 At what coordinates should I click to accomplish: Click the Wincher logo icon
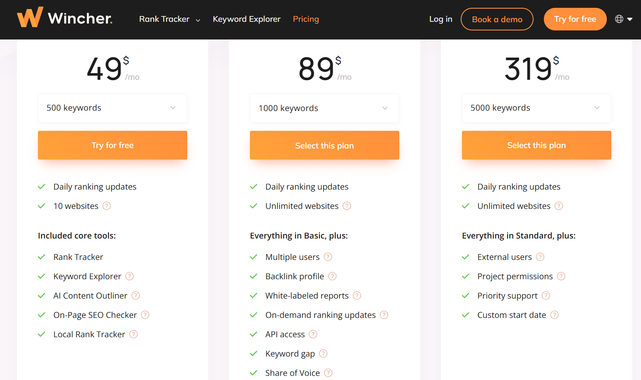coord(30,18)
